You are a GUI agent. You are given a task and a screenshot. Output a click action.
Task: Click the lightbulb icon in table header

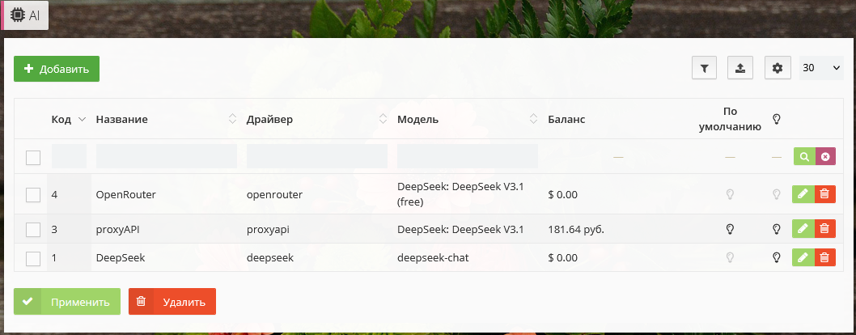[x=776, y=119]
